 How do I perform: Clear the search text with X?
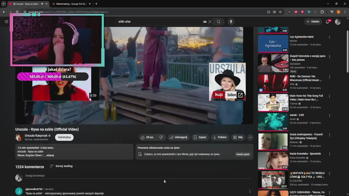(x=210, y=22)
